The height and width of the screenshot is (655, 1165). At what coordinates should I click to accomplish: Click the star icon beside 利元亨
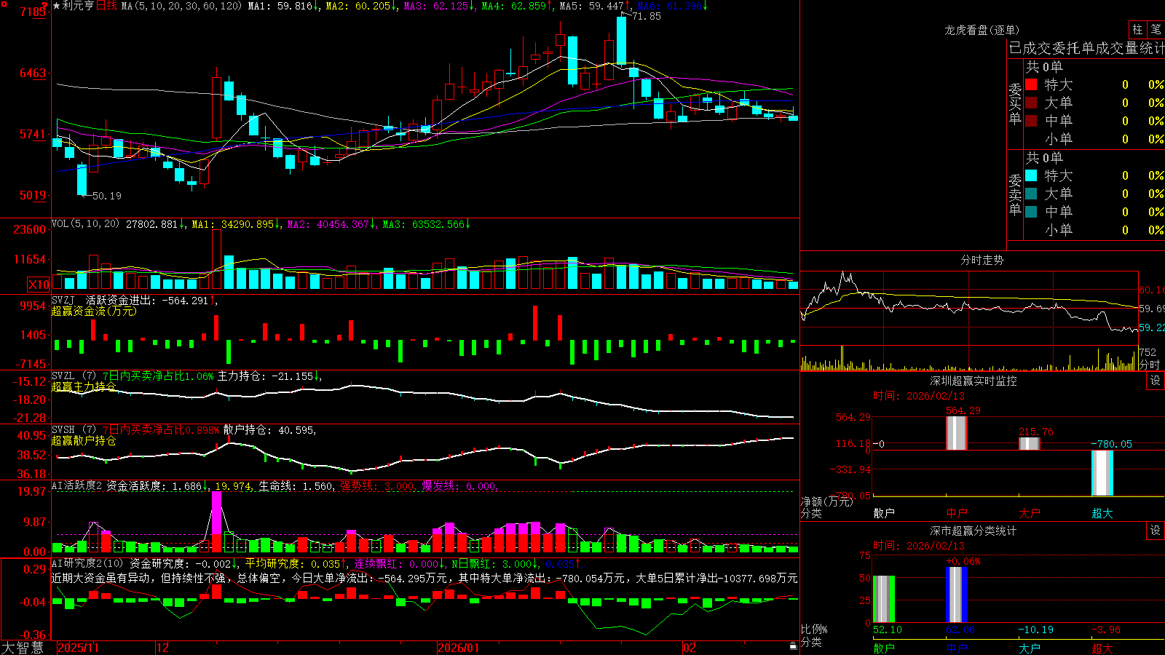pyautogui.click(x=57, y=6)
